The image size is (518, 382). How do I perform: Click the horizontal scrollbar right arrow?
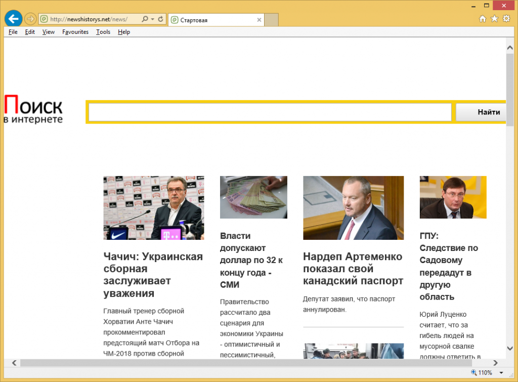tap(496, 363)
